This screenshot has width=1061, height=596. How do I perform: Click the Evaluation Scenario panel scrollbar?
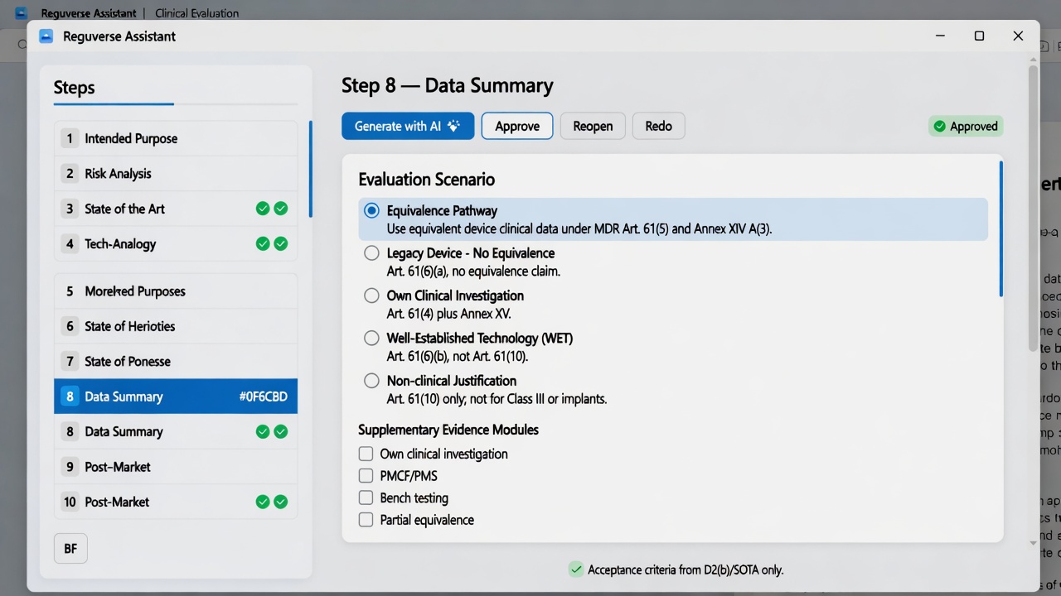[1000, 229]
